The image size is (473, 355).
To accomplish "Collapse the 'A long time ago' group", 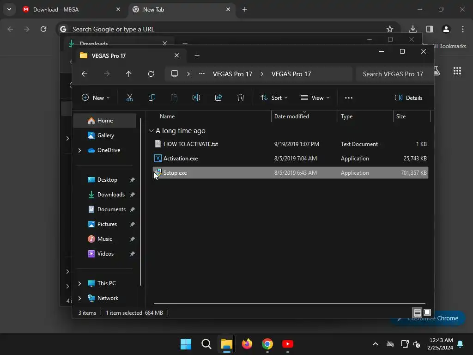I will (x=151, y=131).
